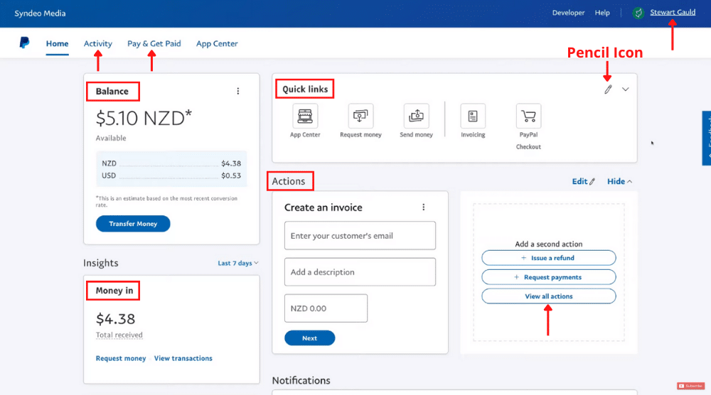Focus the NZD 0.00 amount field
Screen dimensions: 711x395
[326, 308]
